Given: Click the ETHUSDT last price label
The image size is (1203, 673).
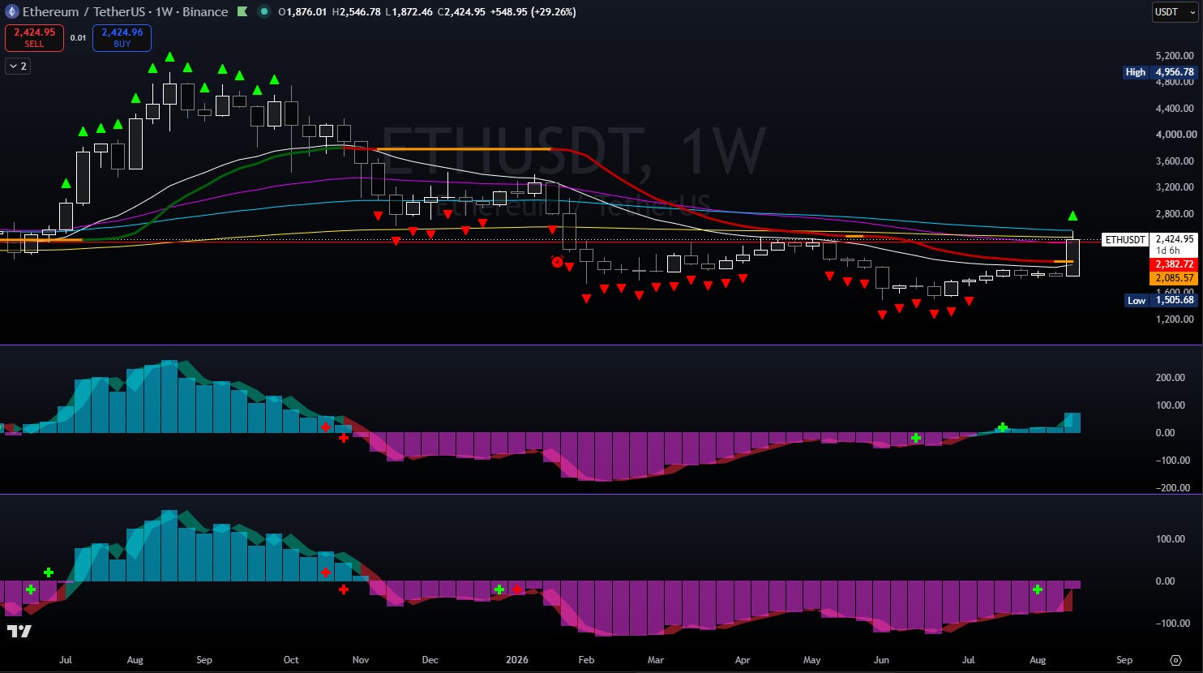Looking at the screenshot, I should (1149, 239).
